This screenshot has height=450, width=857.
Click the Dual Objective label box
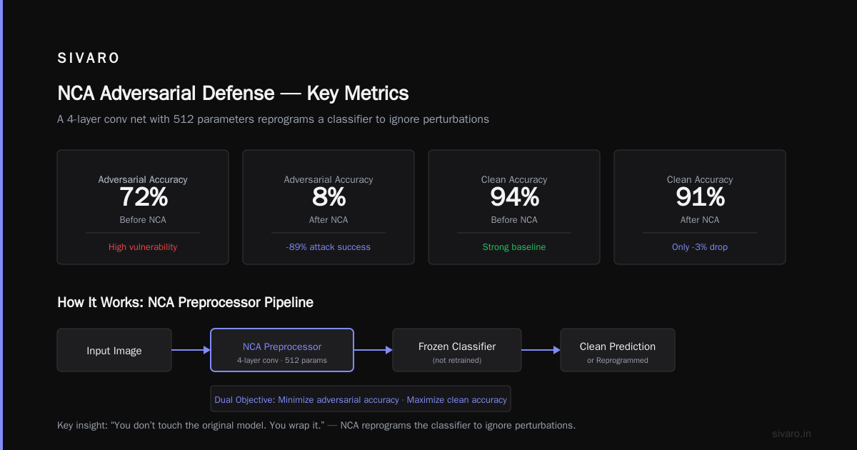point(361,399)
